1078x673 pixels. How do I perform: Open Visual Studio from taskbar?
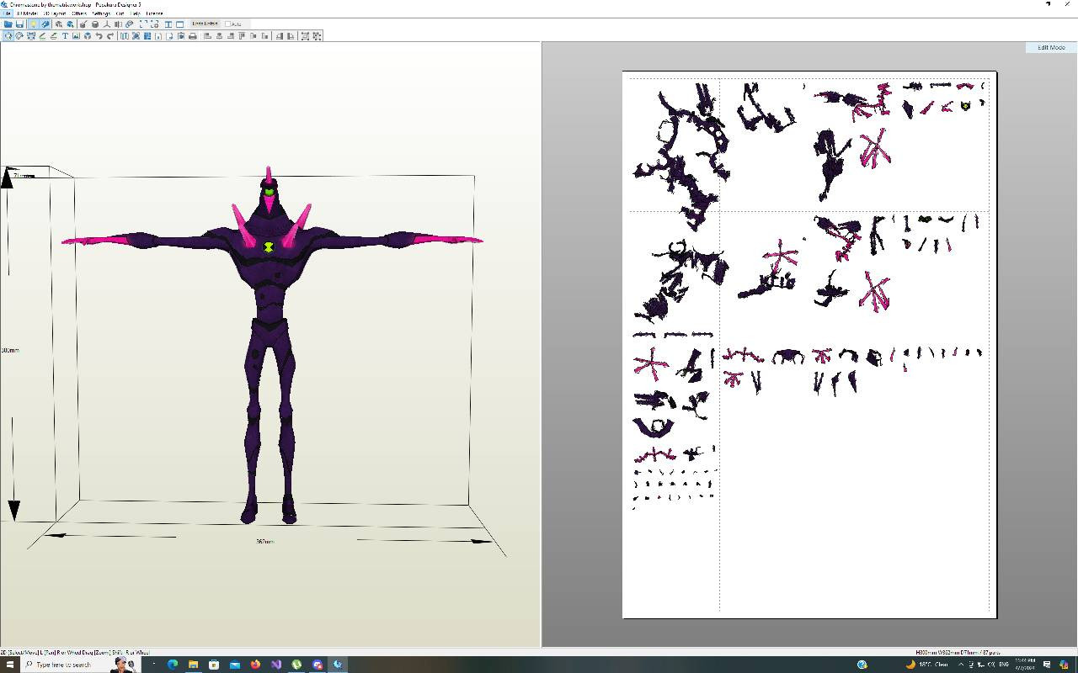point(276,665)
